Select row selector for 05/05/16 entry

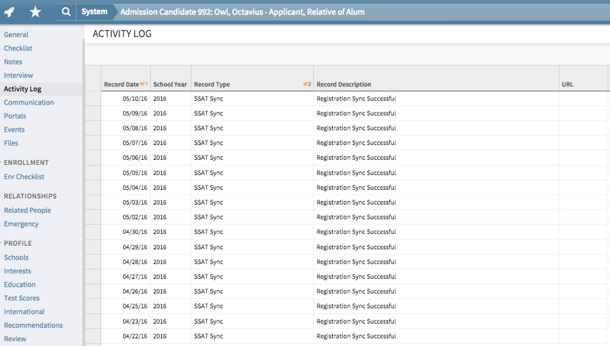93,173
